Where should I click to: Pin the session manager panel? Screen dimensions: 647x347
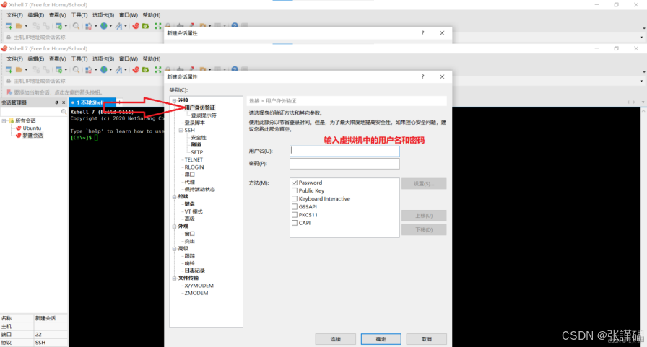click(x=56, y=102)
